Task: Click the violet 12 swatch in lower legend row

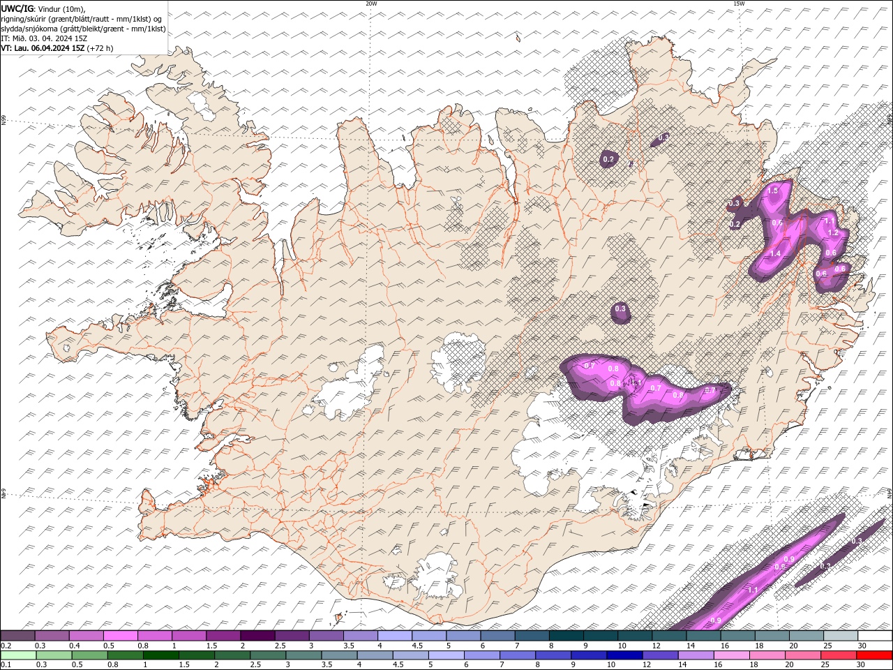Action: 661,655
